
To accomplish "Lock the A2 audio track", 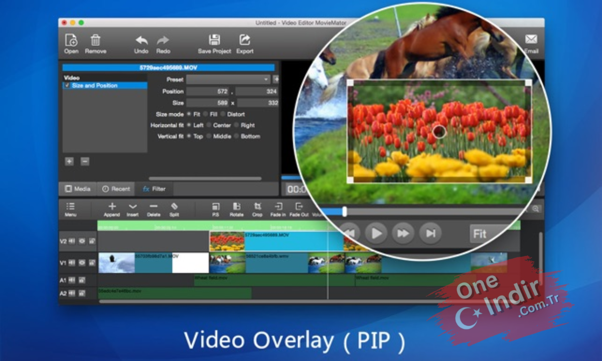I will tap(82, 294).
